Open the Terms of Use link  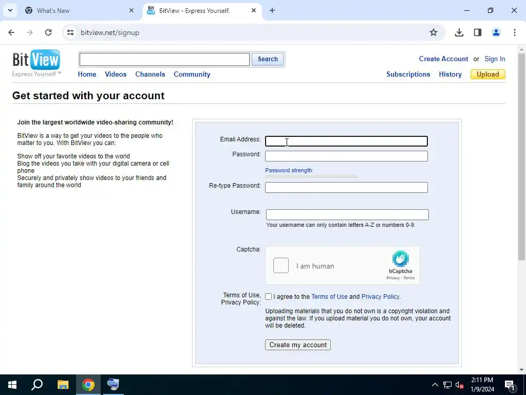[329, 297]
